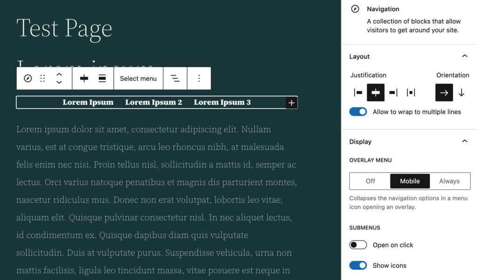Open the justify items toolbar button
Viewport: 477px width, 280px height.
point(84,78)
